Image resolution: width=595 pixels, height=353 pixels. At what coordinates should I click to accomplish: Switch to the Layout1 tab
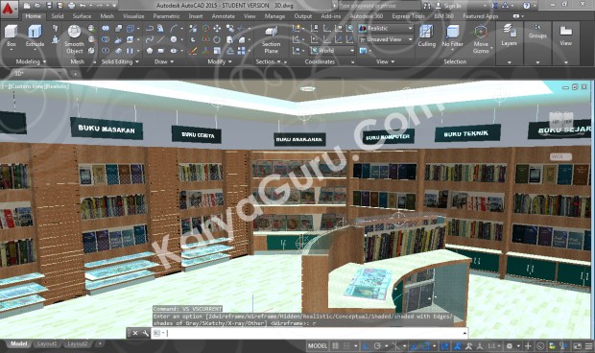click(x=47, y=344)
